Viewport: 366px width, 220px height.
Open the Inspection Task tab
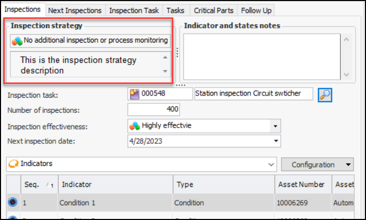coord(134,10)
